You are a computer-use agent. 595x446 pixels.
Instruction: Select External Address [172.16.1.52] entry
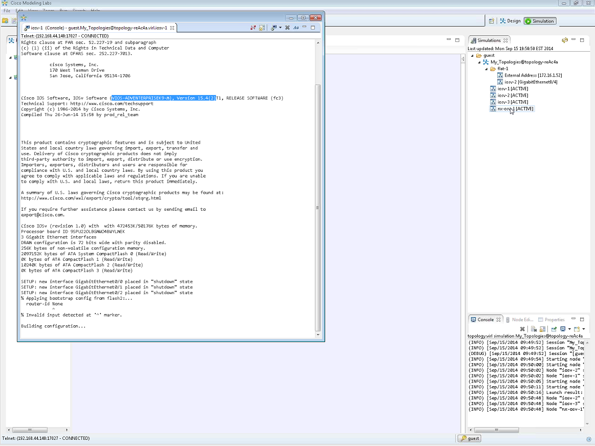(x=530, y=75)
